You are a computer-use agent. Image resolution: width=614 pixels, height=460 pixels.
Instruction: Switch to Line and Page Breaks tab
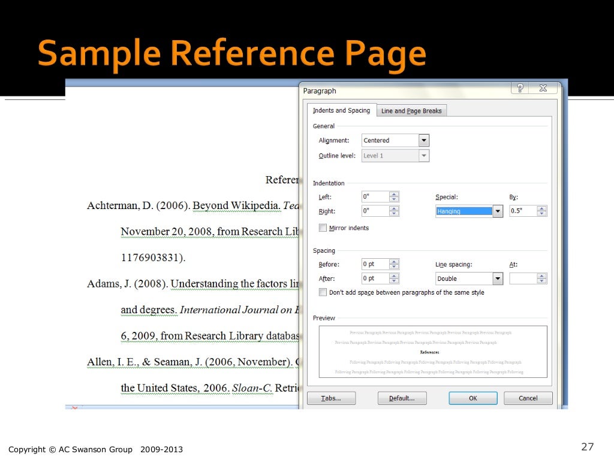tap(411, 111)
